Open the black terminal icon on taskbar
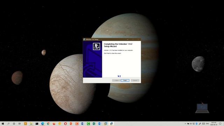 (x=37, y=124)
